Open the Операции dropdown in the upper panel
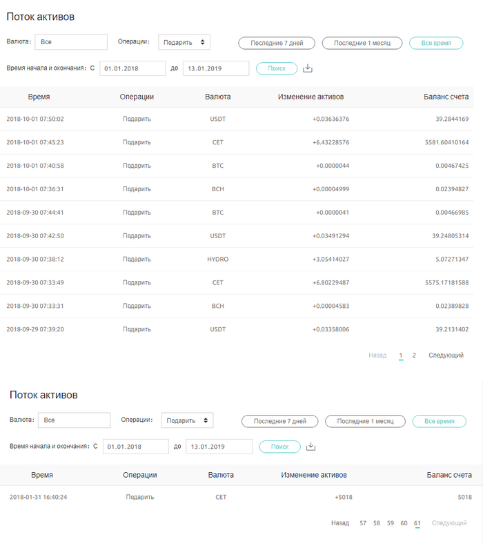This screenshot has width=483, height=546. 184,42
